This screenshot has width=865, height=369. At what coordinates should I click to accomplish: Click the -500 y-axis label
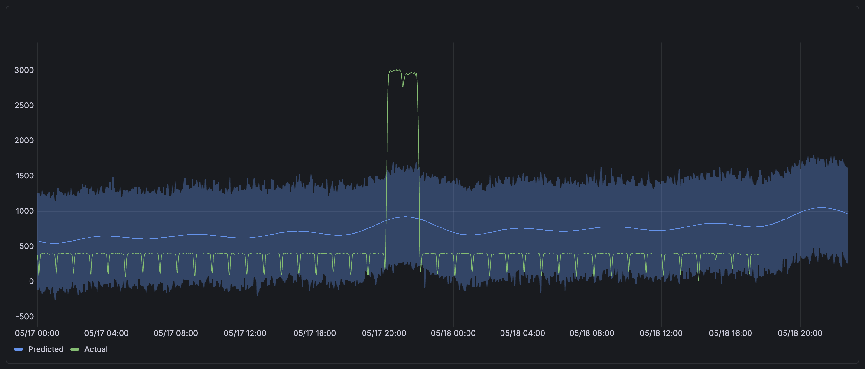(24, 316)
